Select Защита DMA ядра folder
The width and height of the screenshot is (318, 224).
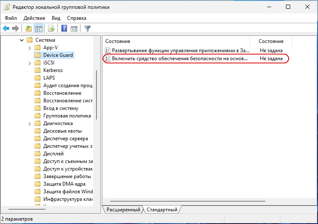(64, 184)
